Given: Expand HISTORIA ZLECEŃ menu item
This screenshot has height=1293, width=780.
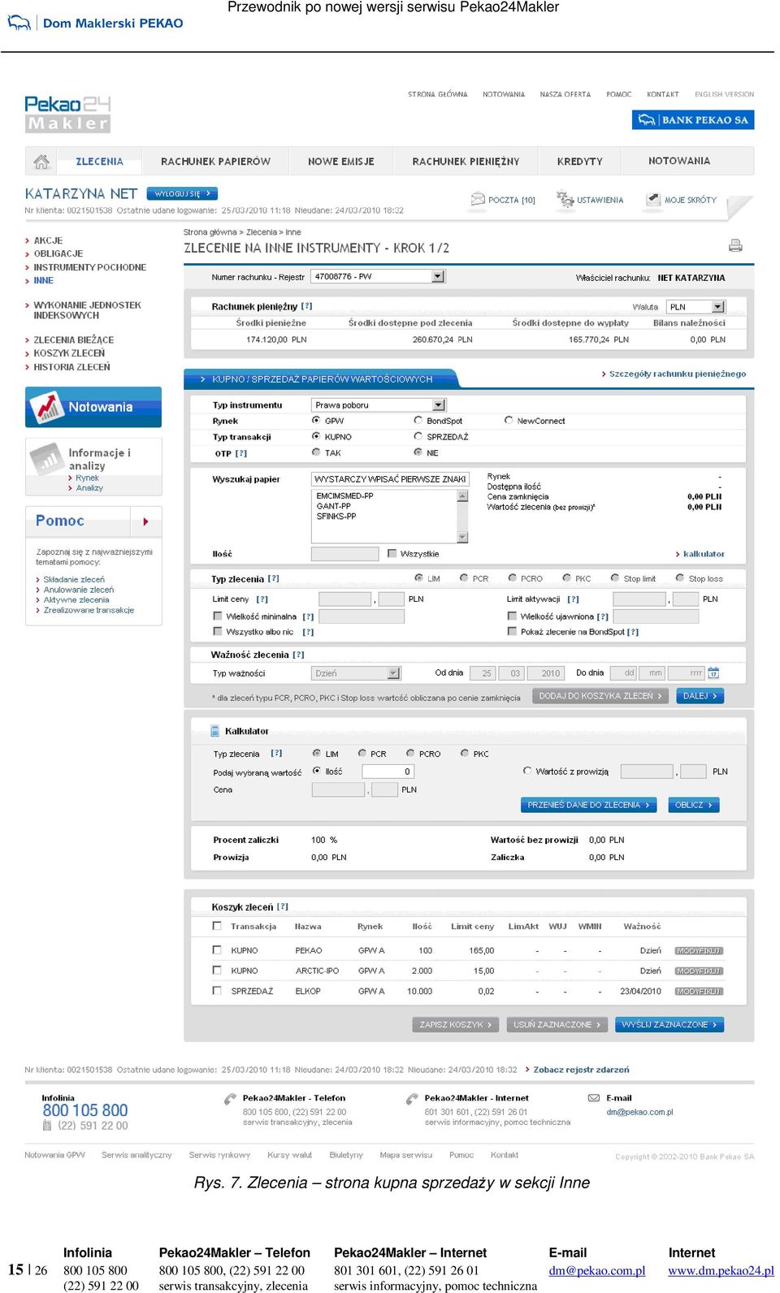Looking at the screenshot, I should (x=71, y=367).
